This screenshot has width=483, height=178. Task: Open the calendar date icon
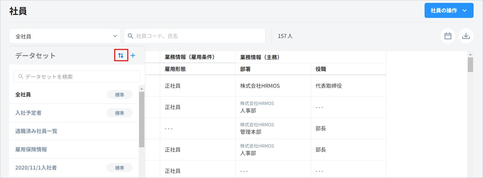tap(448, 36)
